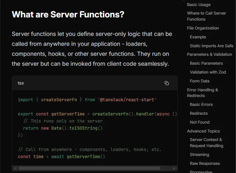This screenshot has height=173, width=236.
Task: Navigate to Advanced Topics
Action: pyautogui.click(x=203, y=131)
